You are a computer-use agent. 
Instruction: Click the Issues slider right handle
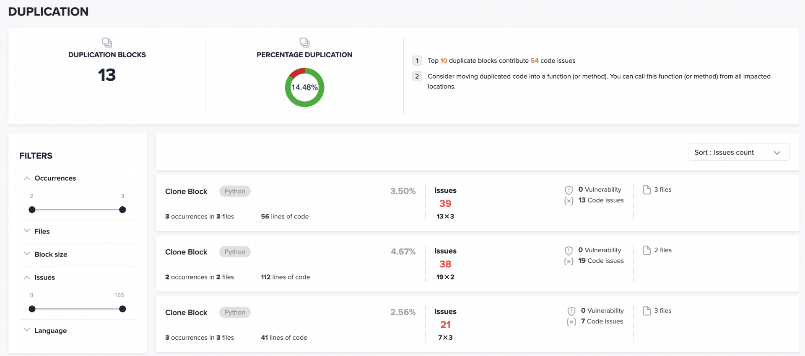click(x=122, y=309)
